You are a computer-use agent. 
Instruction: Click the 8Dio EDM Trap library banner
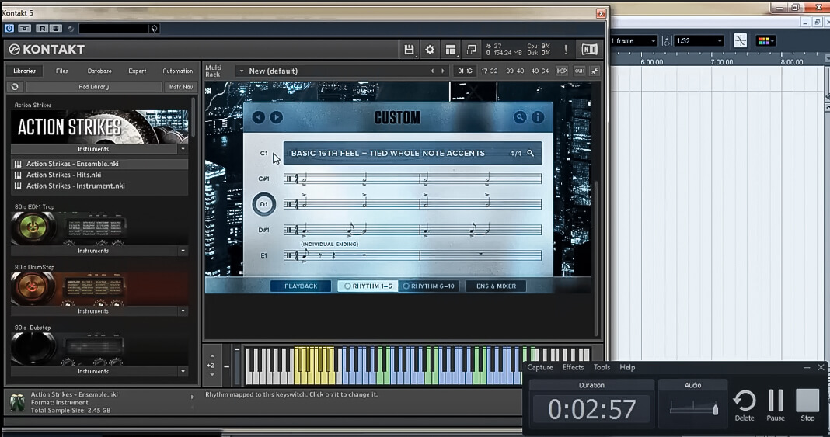pyautogui.click(x=99, y=228)
